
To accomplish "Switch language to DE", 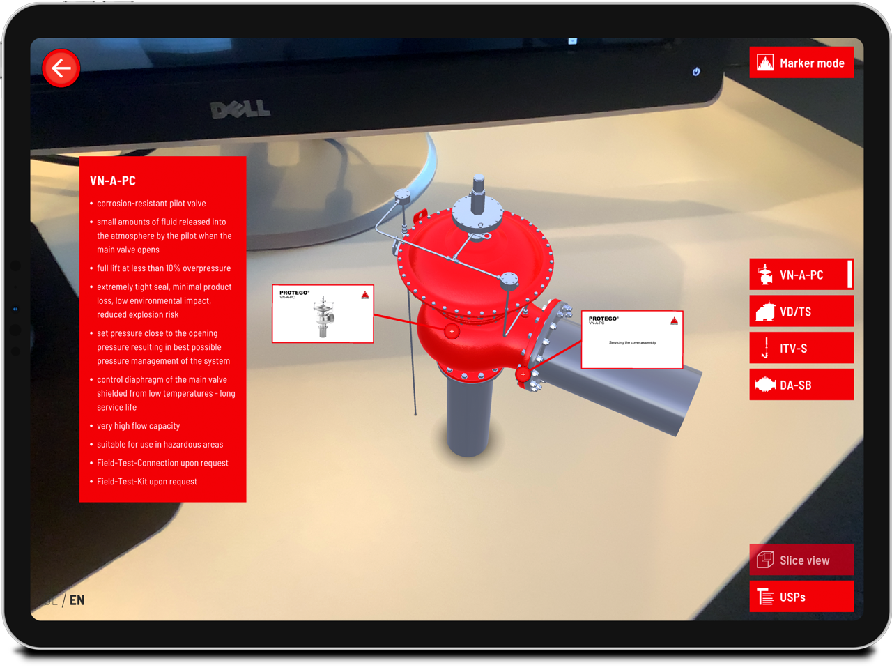I will pos(49,600).
